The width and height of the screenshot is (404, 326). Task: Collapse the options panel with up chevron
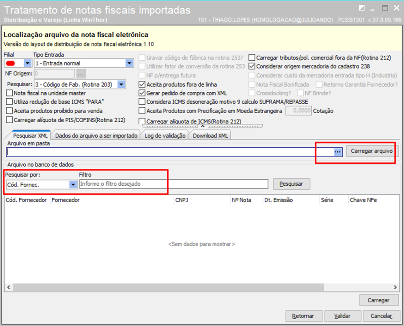coord(202,127)
